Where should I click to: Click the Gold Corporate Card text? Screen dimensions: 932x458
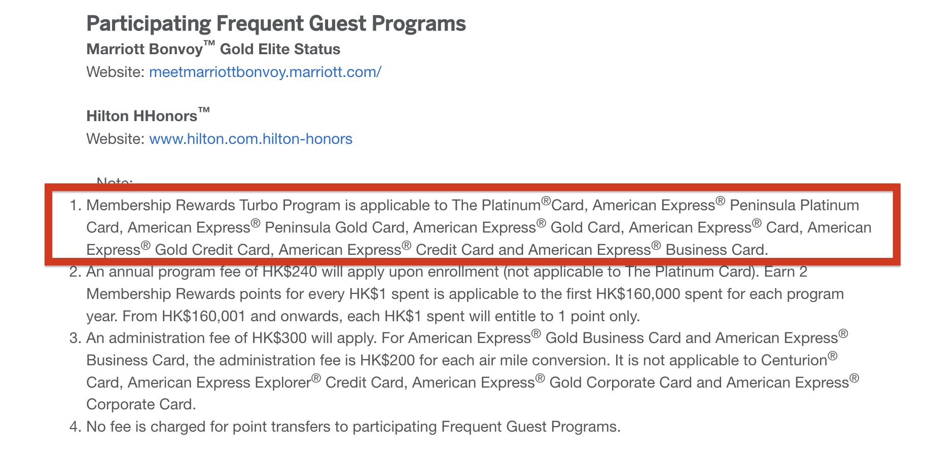click(x=621, y=382)
